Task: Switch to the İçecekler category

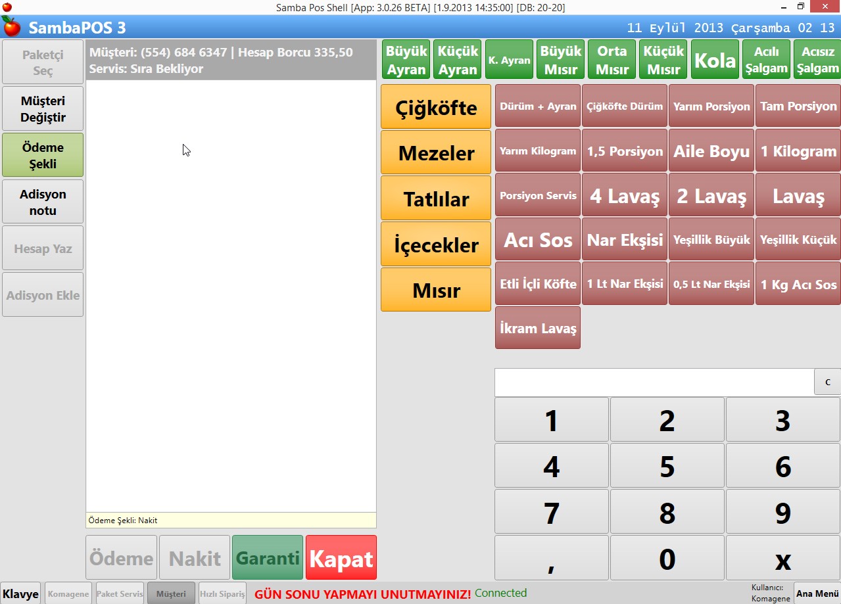Action: tap(436, 244)
